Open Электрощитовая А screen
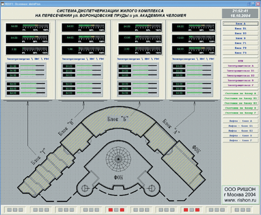Viewport: 261px width, 215px height. pos(240,66)
